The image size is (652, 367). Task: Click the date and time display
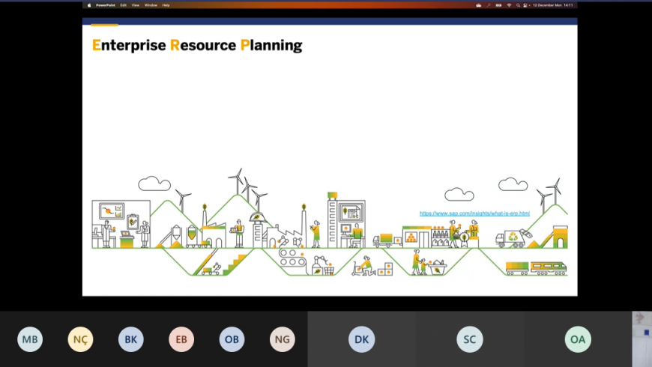pos(552,4)
